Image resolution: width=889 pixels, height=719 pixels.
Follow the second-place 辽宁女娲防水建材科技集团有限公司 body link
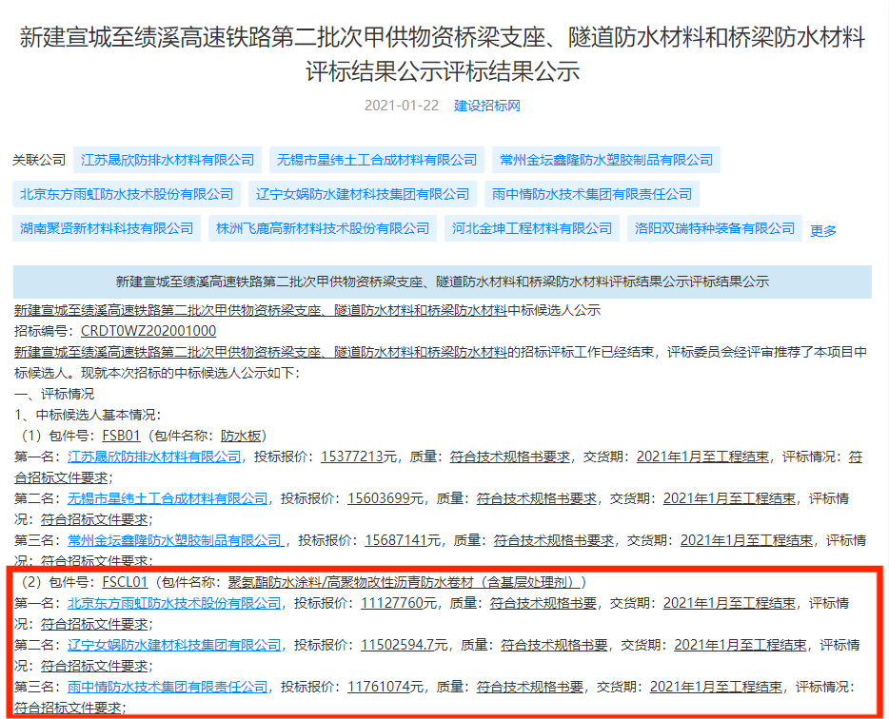[174, 646]
